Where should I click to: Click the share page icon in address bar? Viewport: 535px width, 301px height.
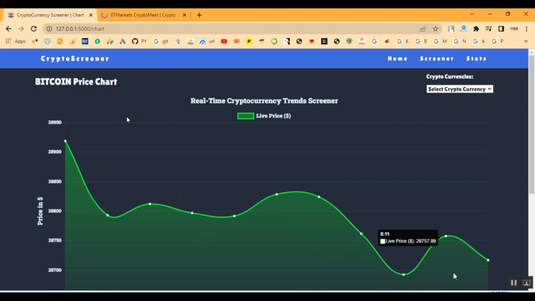[x=423, y=29]
